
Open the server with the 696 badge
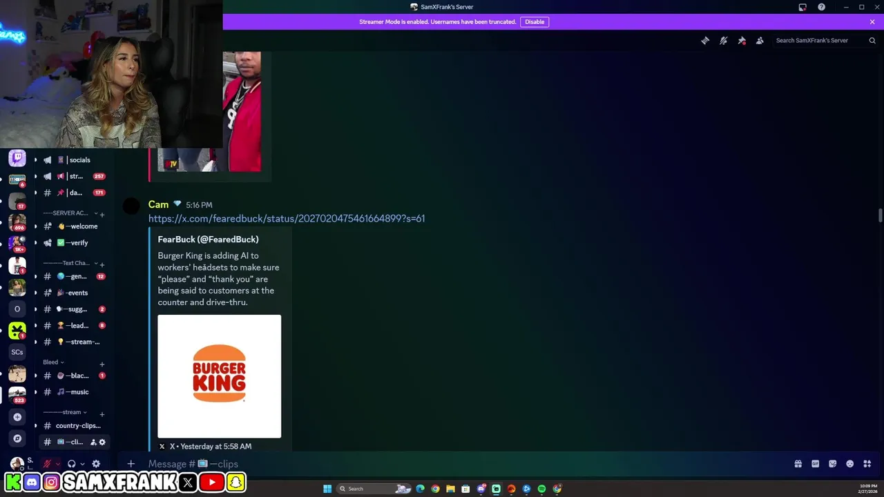pyautogui.click(x=17, y=222)
